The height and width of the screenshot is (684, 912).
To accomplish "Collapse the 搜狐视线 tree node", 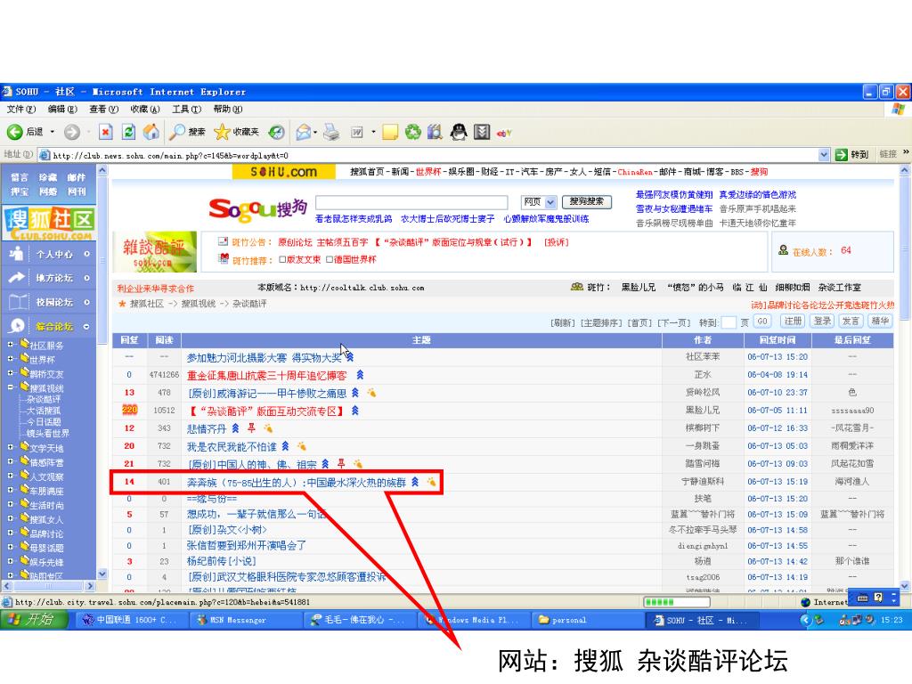I will click(x=10, y=387).
